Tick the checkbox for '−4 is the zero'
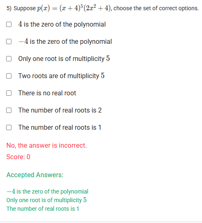 pos(9,41)
